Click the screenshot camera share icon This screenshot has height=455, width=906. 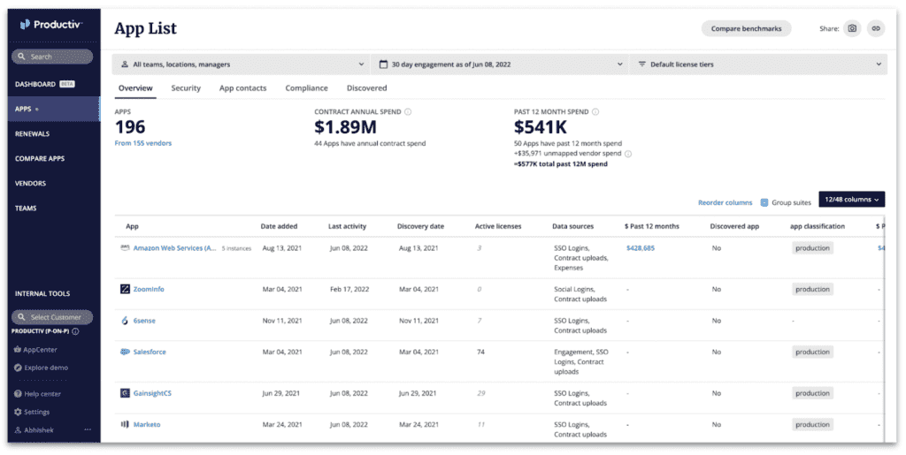tap(852, 28)
